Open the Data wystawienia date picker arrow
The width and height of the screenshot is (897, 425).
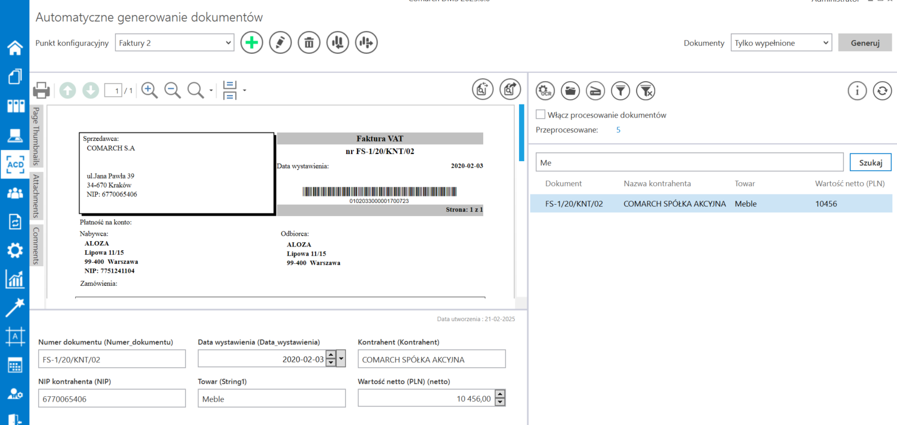tap(342, 359)
